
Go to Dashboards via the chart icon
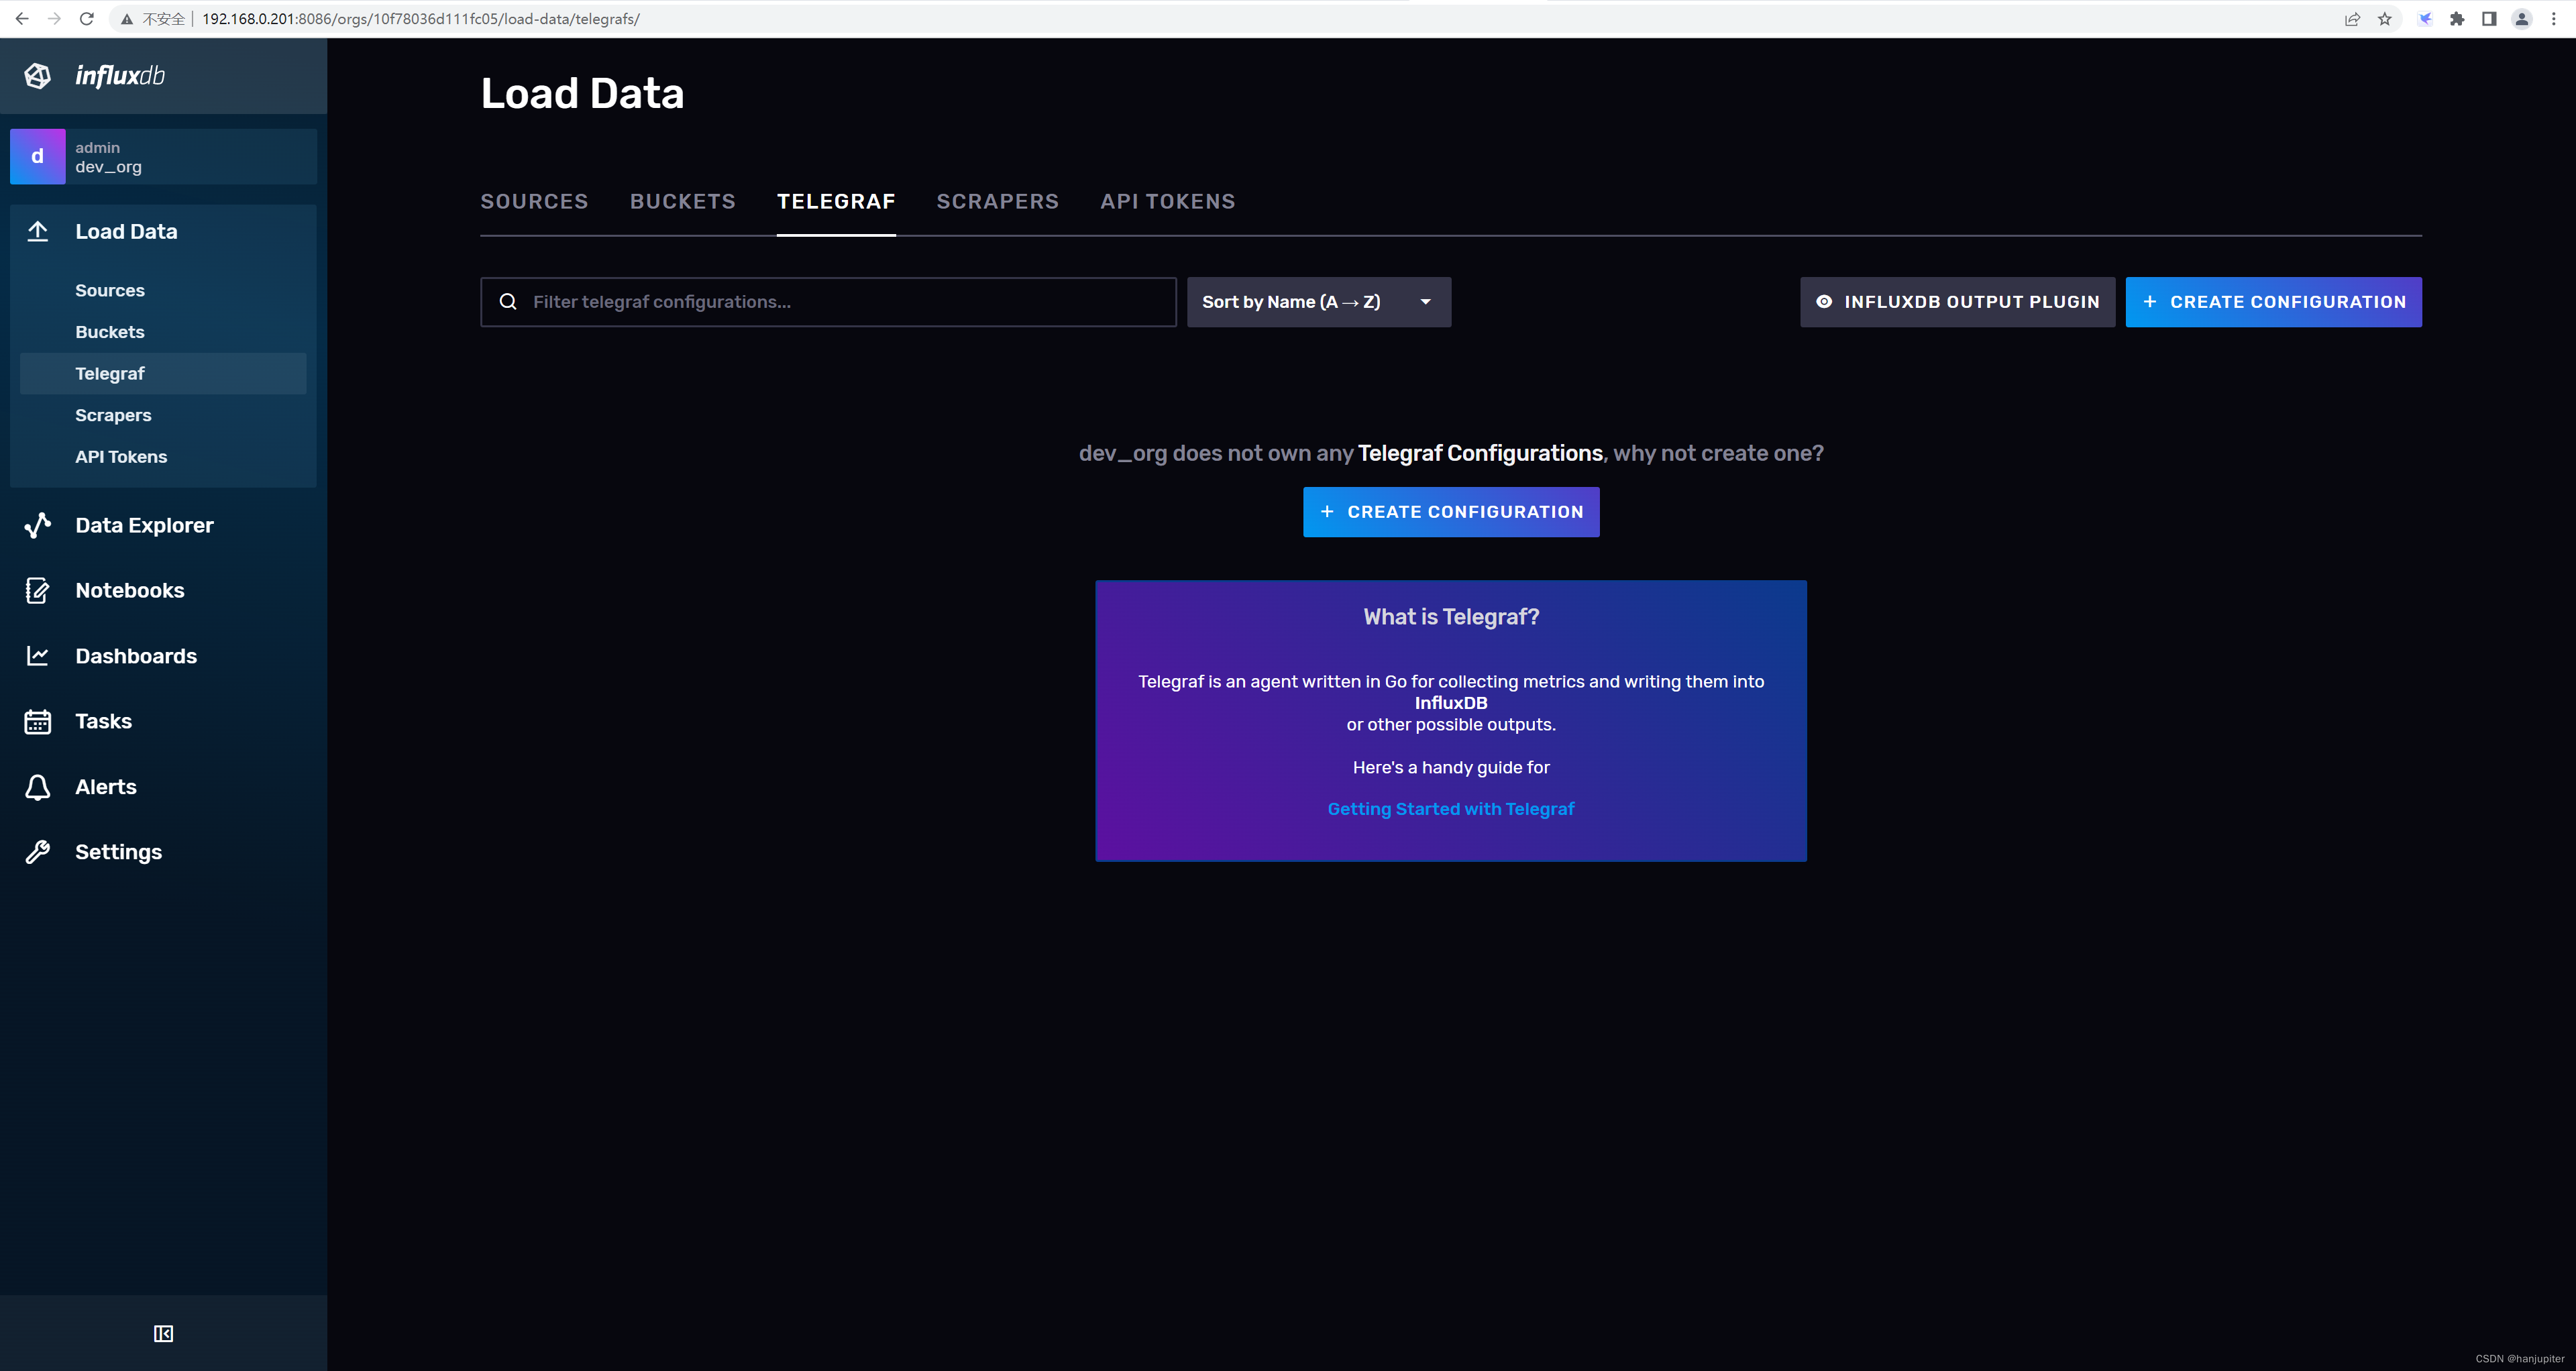38,656
